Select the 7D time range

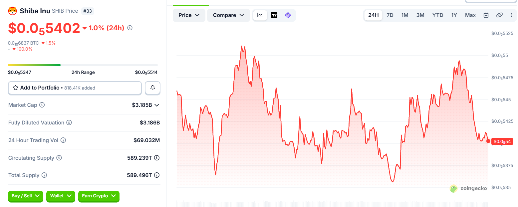(390, 15)
